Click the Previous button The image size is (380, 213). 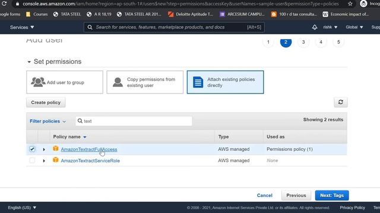tap(296, 195)
